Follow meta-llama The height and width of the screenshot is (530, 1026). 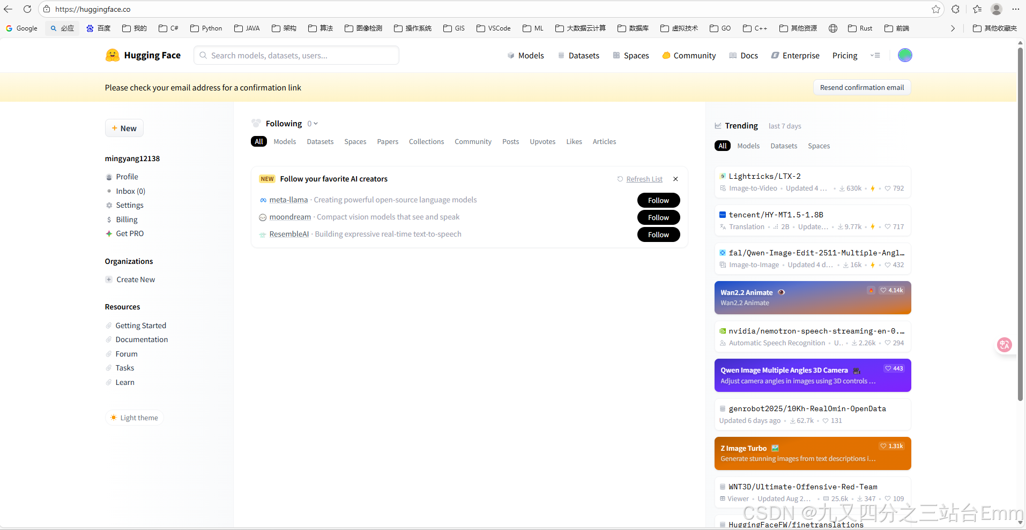(658, 200)
